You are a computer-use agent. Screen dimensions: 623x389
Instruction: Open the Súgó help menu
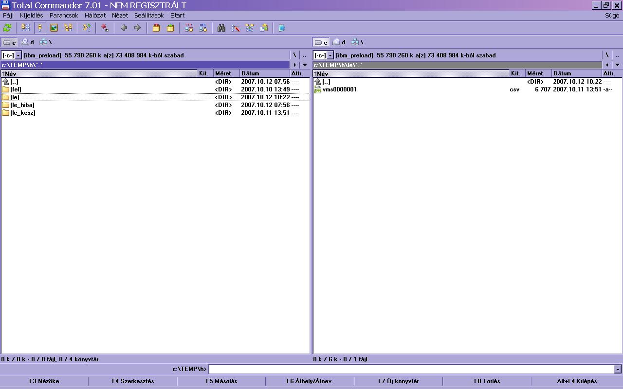point(612,15)
